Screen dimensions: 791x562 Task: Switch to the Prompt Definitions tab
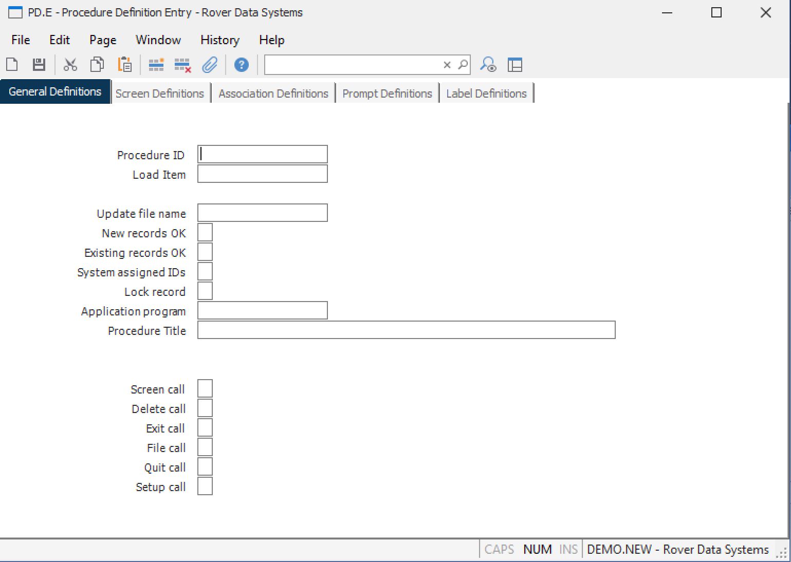click(x=387, y=93)
